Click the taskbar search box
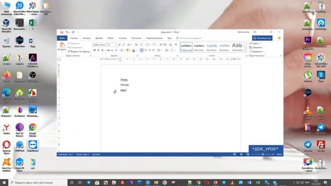 38,182
